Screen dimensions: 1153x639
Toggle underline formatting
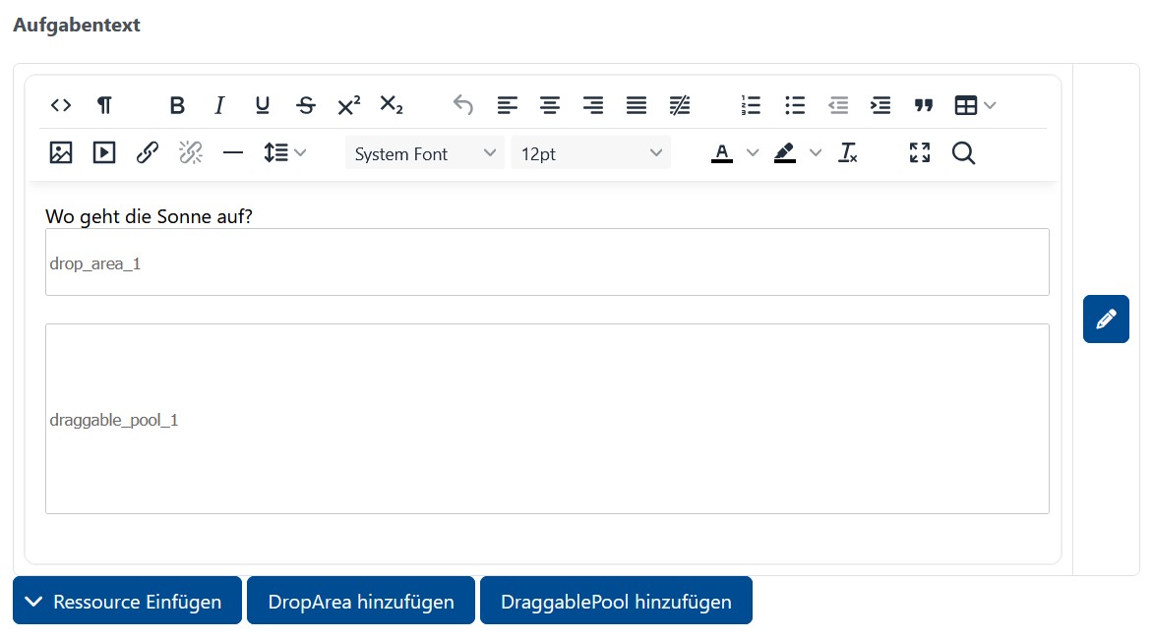pos(263,105)
